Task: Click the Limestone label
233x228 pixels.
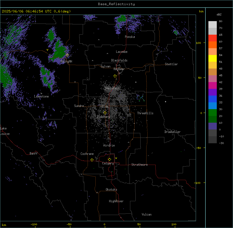Action: [x=41, y=96]
